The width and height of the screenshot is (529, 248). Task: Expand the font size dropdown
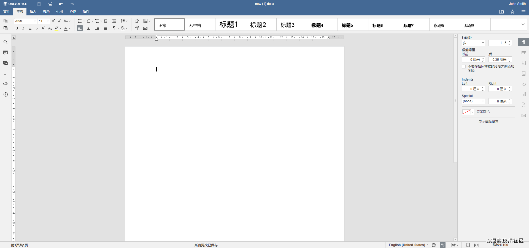(47, 21)
